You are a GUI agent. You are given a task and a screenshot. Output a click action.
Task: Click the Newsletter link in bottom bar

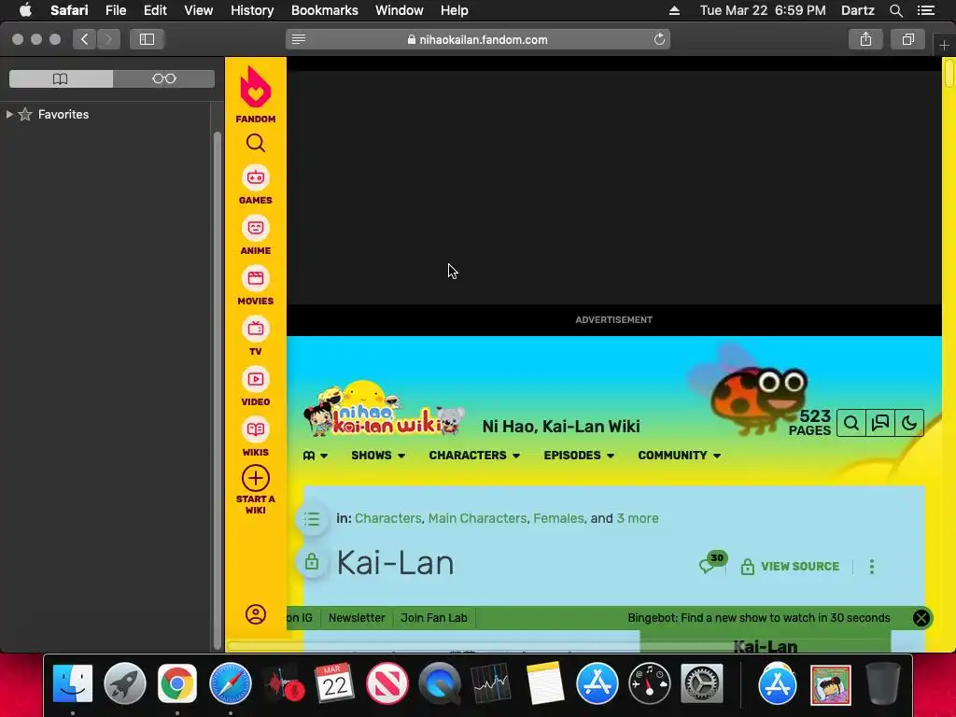(357, 618)
